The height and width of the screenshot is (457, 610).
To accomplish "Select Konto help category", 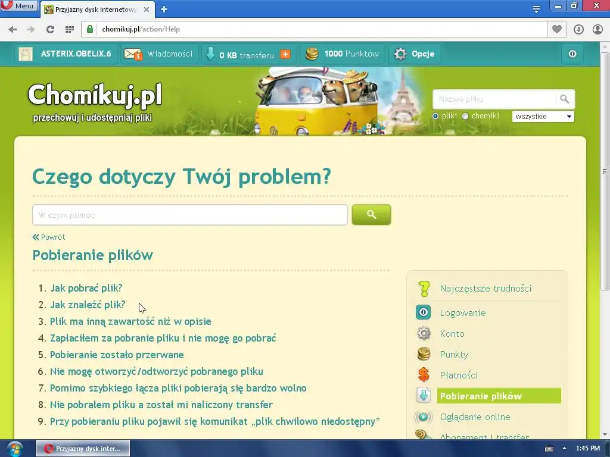I will (452, 334).
